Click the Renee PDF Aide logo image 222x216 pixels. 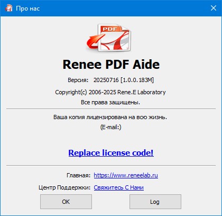109,38
